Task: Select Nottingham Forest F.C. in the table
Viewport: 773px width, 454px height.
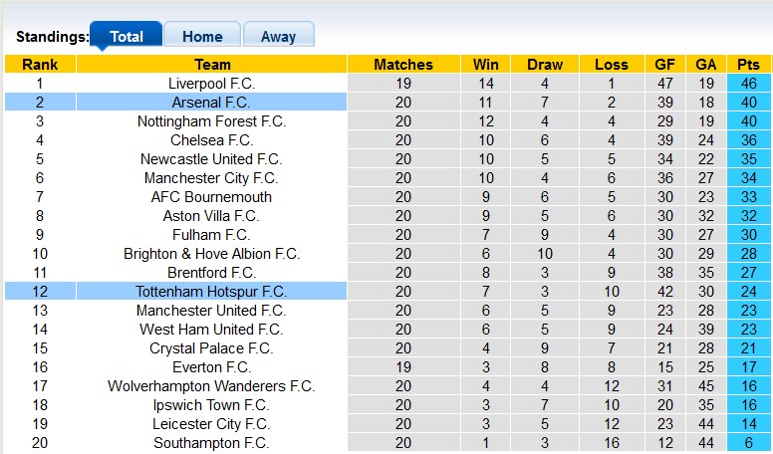Action: 211,121
